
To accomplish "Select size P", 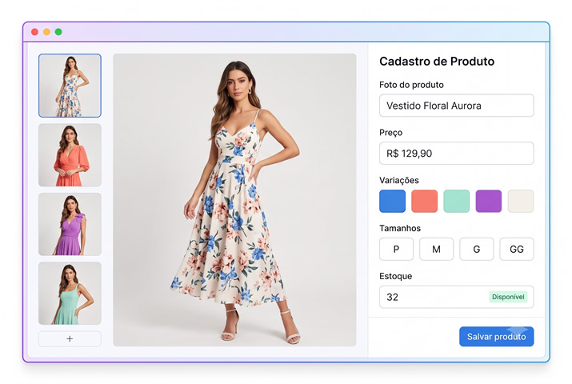I will tap(396, 249).
